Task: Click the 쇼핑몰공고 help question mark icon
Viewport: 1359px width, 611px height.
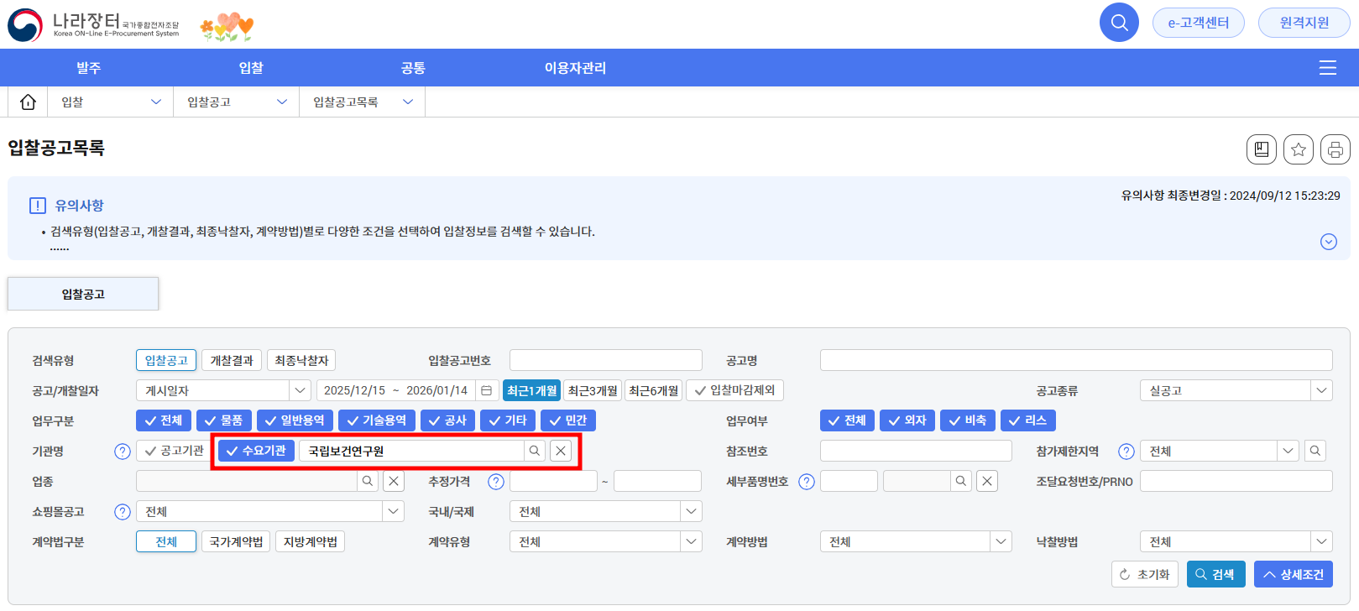Action: pos(123,512)
